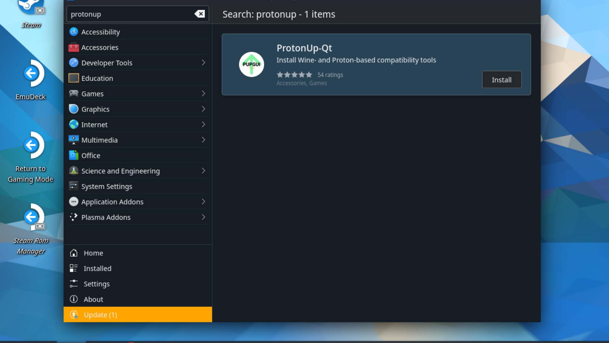The height and width of the screenshot is (343, 609).
Task: Go to the Installed page
Action: [x=97, y=268]
